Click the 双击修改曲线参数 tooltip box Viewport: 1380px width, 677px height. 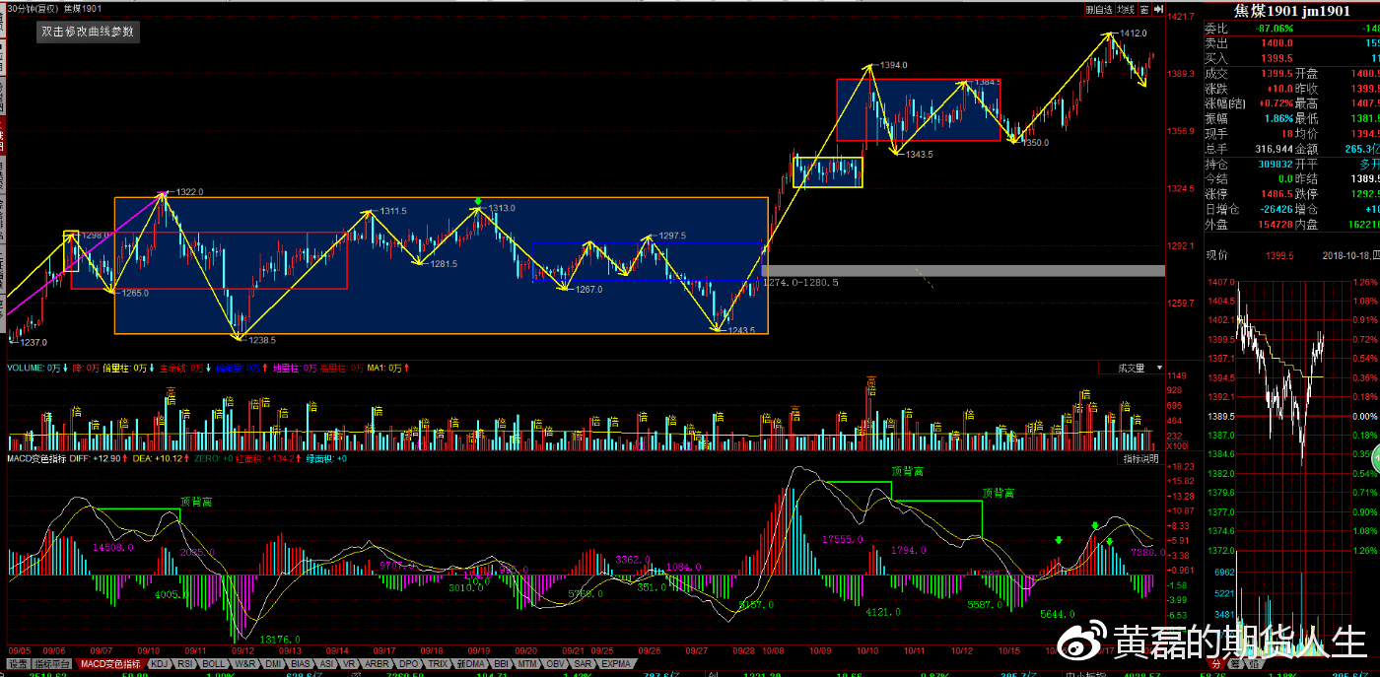[88, 32]
